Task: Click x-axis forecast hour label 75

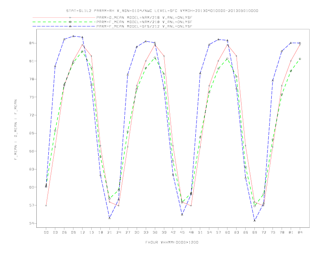Action: 273,232
